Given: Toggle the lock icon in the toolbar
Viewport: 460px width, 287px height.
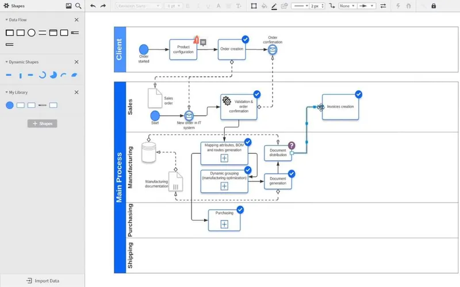Looking at the screenshot, I should click(x=434, y=6).
